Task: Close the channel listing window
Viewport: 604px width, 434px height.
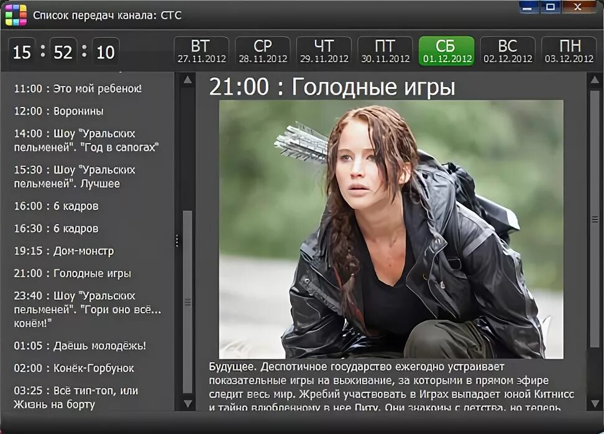Action: [x=578, y=7]
